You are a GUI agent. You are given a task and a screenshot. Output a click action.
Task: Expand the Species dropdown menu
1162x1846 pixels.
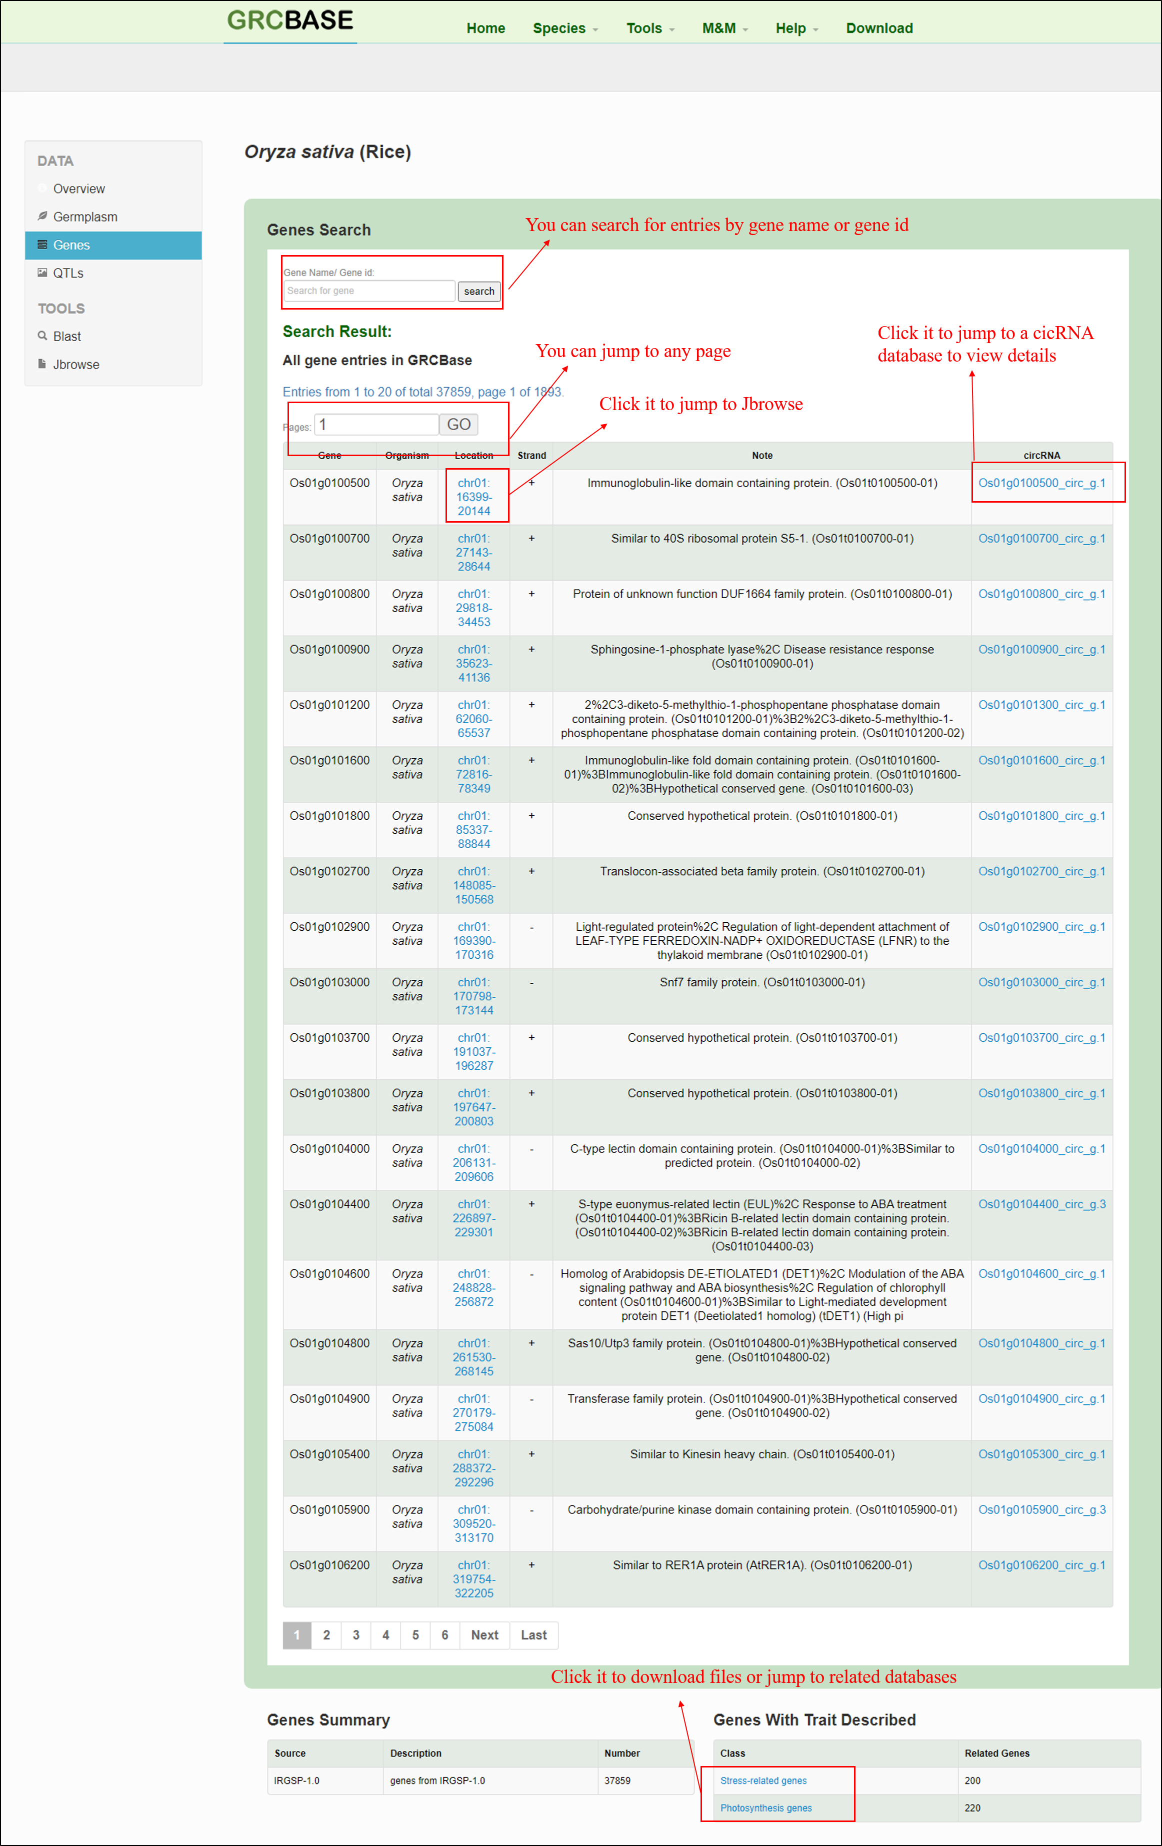pos(565,29)
